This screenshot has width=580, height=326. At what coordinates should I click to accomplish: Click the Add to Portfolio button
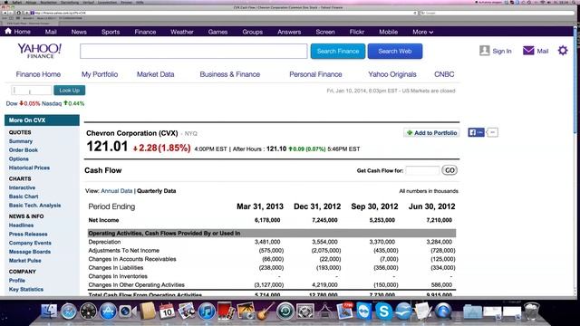pyautogui.click(x=431, y=133)
